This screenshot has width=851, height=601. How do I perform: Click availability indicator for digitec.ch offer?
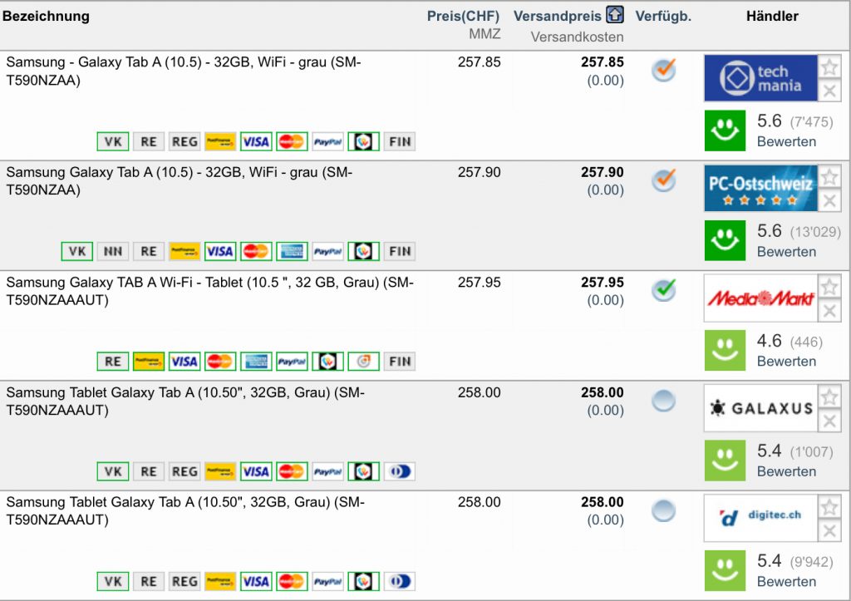pos(663,511)
